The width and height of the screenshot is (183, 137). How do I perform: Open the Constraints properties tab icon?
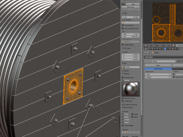[x=162, y=49]
